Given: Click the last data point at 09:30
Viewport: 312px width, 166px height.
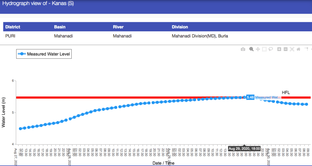Looking at the screenshot, I should 307,104.
